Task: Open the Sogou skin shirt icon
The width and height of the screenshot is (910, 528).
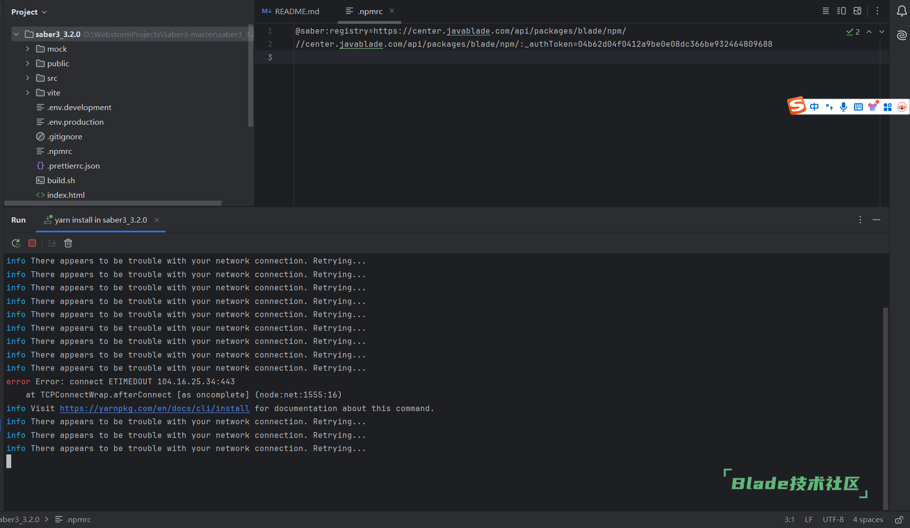Action: [x=873, y=106]
